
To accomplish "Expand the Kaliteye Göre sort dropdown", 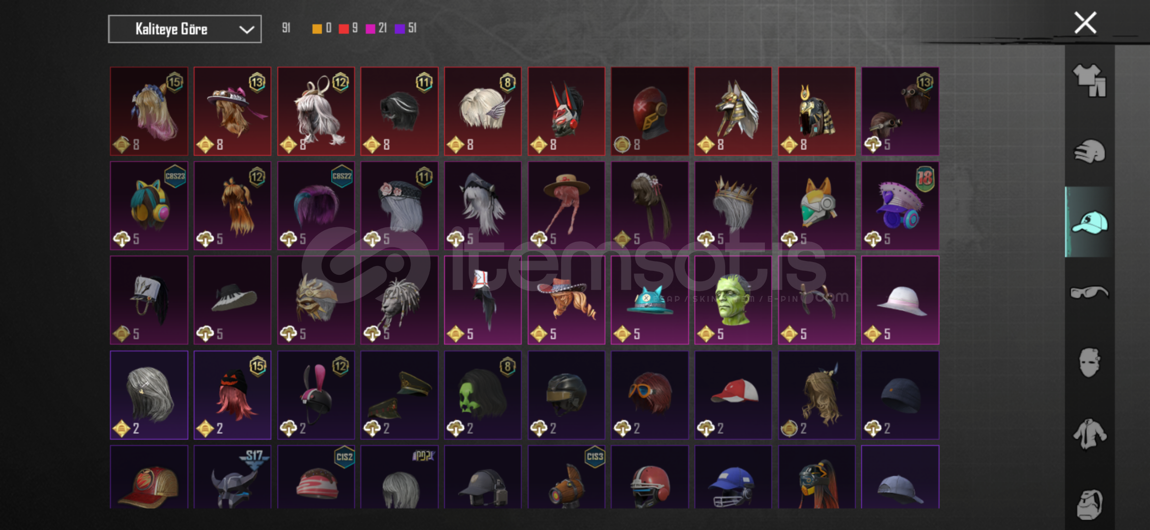I will tap(185, 29).
